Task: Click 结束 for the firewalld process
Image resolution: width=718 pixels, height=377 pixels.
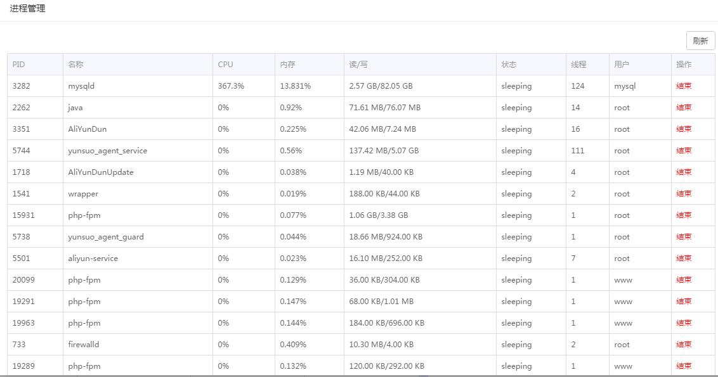Action: [x=684, y=345]
